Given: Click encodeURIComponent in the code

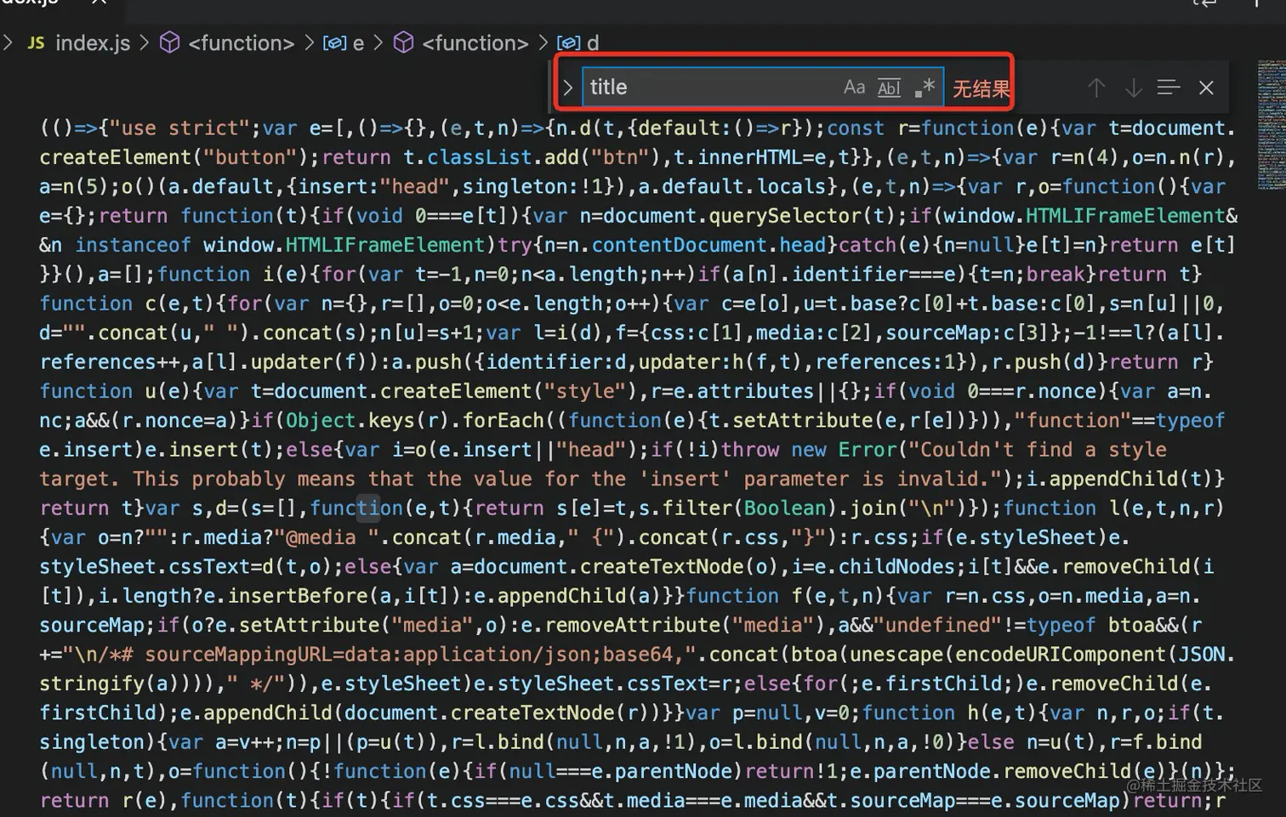Looking at the screenshot, I should [x=1061, y=655].
